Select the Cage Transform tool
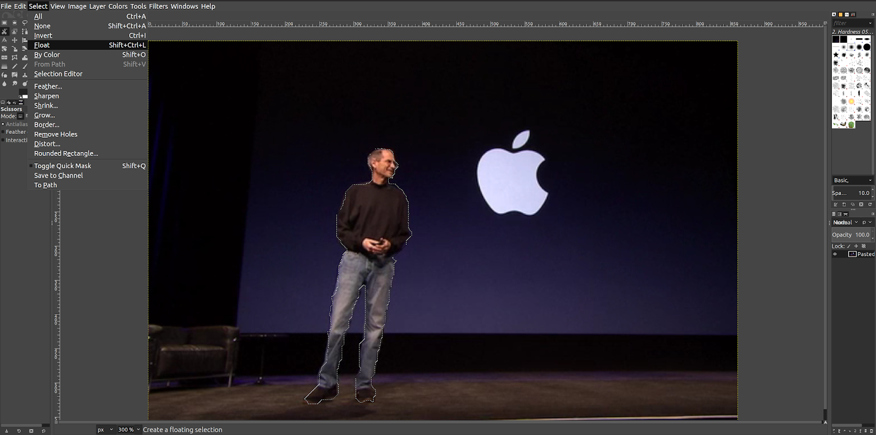The image size is (876, 435). (15, 57)
